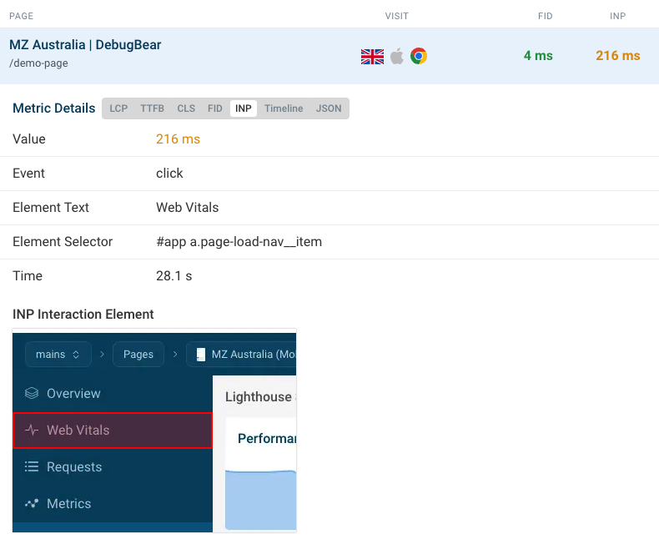
Task: Click the page icon beside MZ Australia breadcrumb
Action: [200, 355]
